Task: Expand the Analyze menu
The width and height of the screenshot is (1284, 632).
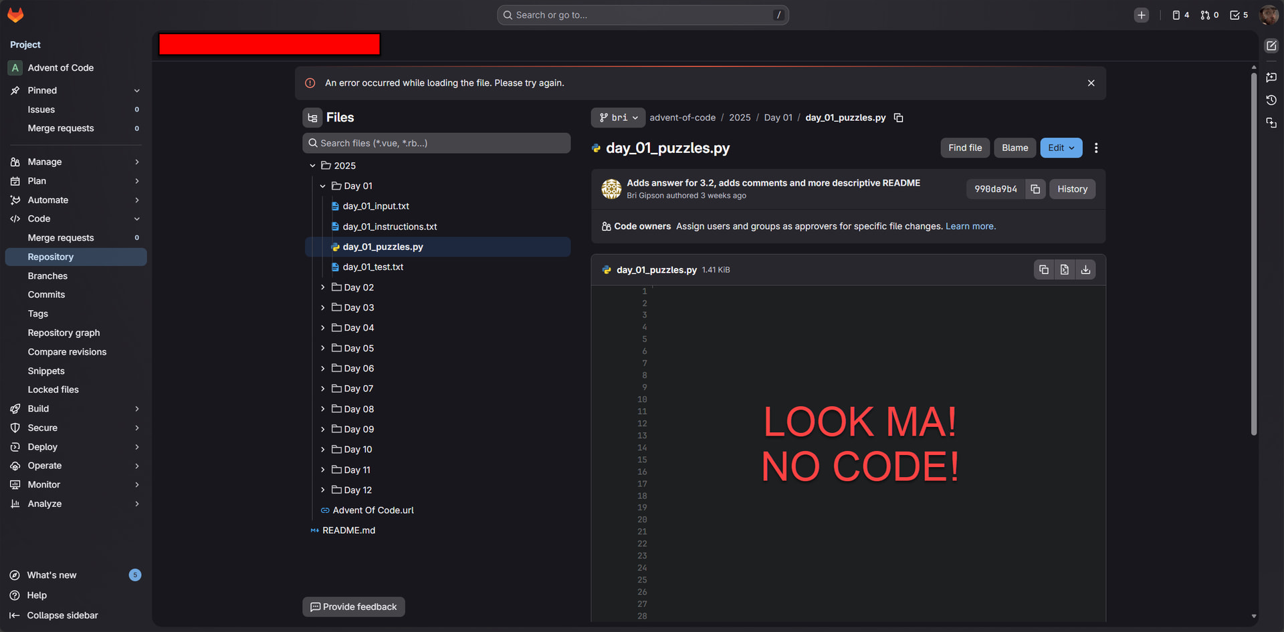Action: tap(75, 504)
